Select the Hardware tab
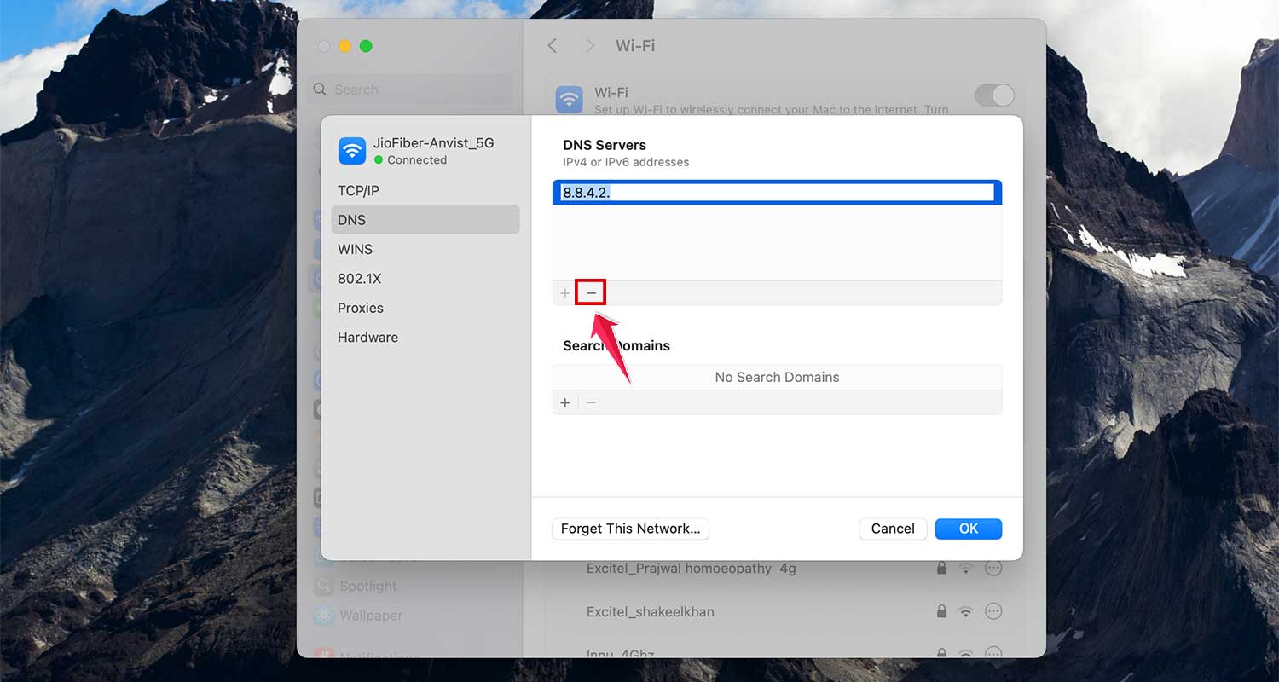The image size is (1279, 682). pos(367,337)
